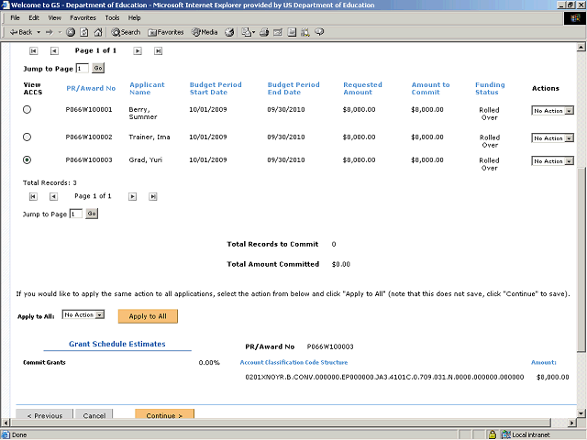Select View ACCS radio for Berry, Summer
Image resolution: width=587 pixels, height=440 pixels.
click(x=27, y=110)
